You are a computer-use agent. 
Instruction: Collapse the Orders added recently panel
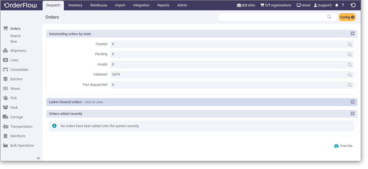352,114
